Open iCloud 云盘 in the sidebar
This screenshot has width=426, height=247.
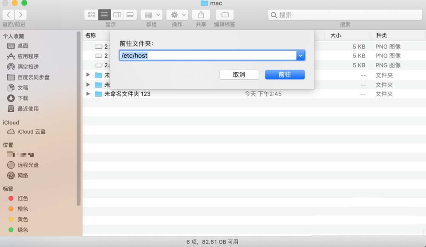(x=29, y=131)
